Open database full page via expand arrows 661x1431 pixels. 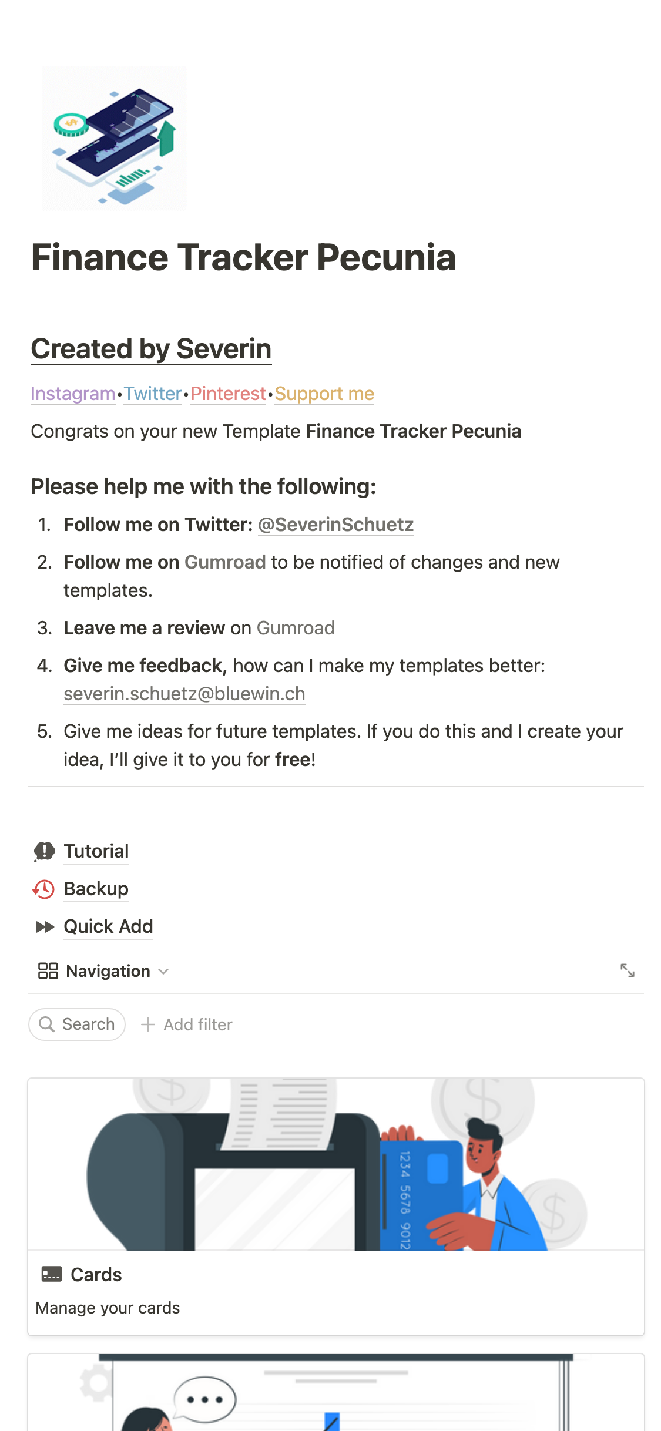coord(627,970)
